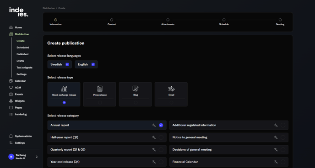Open Calendar from the sidebar
Viewport: 315px width, 168px height.
point(20,81)
